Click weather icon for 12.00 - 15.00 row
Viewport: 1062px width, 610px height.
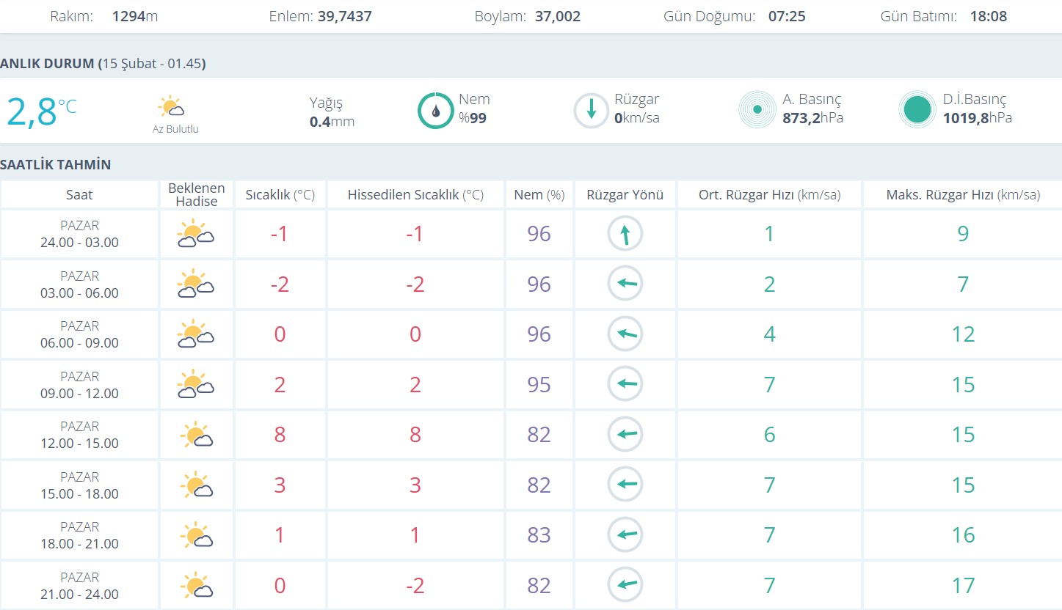point(195,435)
